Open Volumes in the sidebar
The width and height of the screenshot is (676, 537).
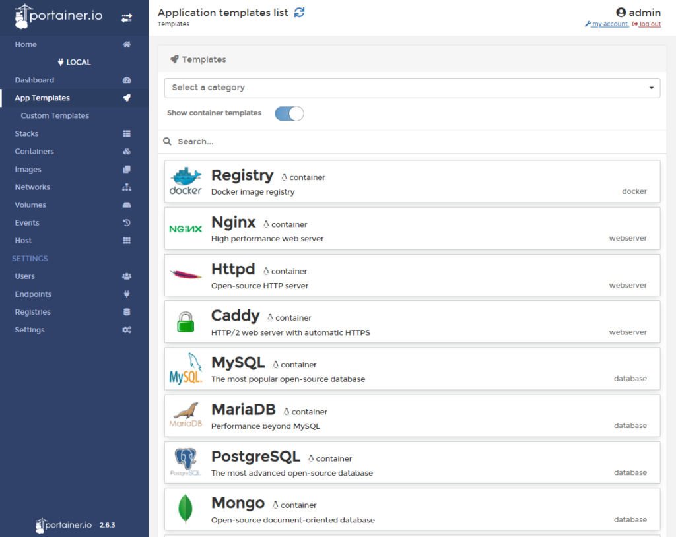coord(30,205)
